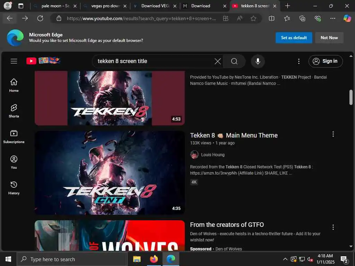Refresh the YouTube page
Viewport: 355px width, 266px height.
[x=40, y=18]
